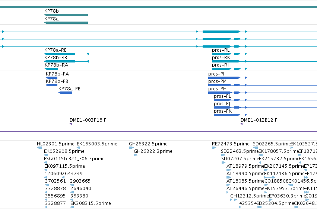
Task: Open the ESG0115b.B21_F06.3prime EST
Action: (45, 163)
